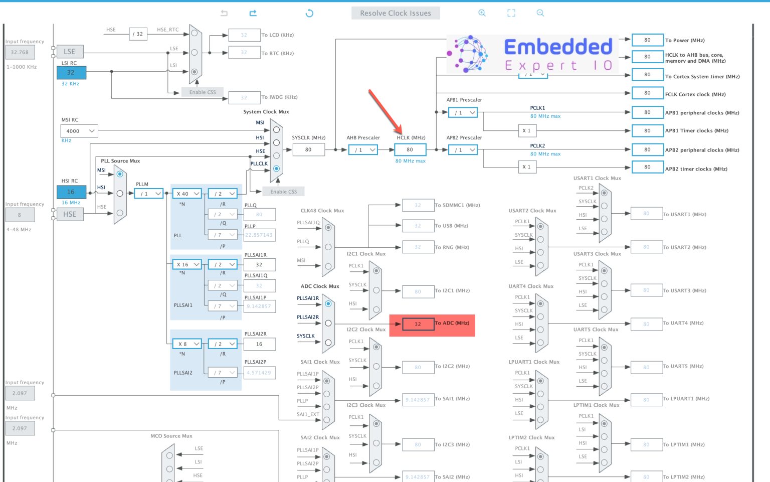This screenshot has height=482, width=770.
Task: Click the highlighted red To ADC frequency field
Action: [418, 325]
